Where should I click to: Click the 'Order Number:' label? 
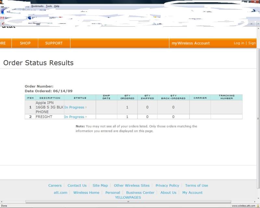click(x=39, y=86)
